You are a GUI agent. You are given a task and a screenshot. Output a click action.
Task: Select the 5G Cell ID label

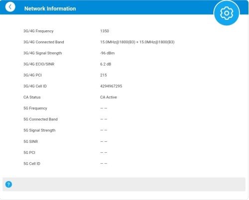[x=32, y=164]
